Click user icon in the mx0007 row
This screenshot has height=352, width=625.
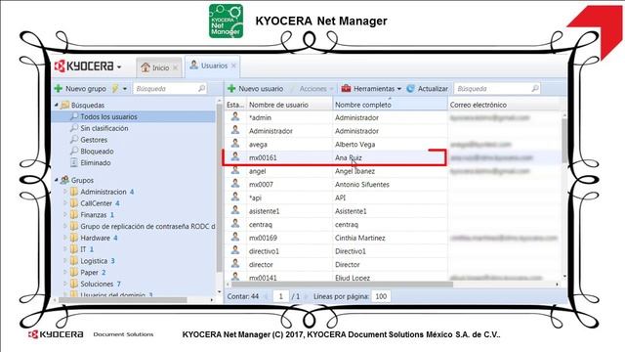[235, 183]
